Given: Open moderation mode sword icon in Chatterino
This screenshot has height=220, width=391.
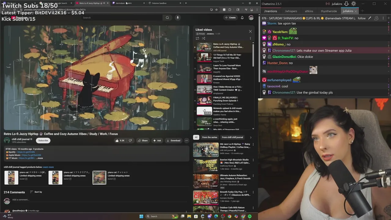Looking at the screenshot, I should point(370,18).
